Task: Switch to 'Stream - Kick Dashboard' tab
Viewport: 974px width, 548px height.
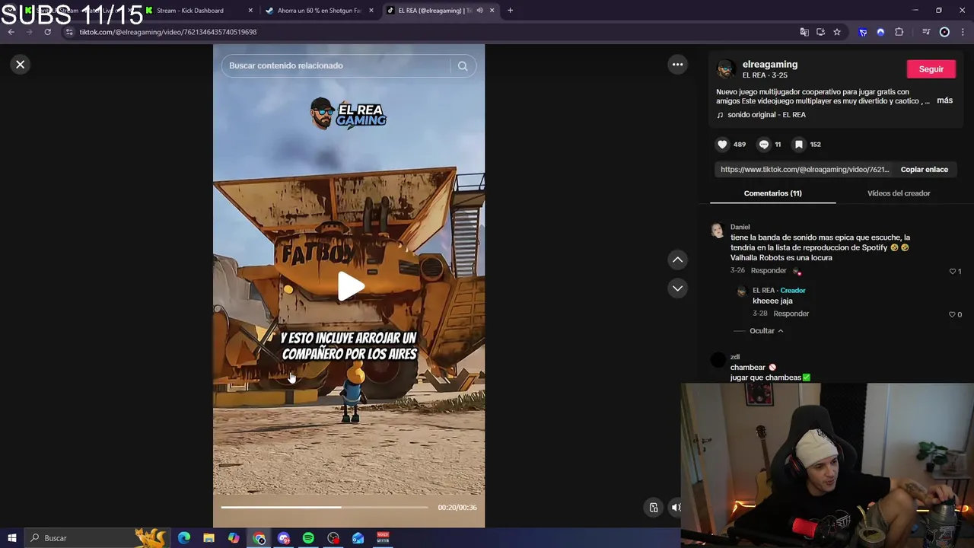Action: [x=199, y=11]
